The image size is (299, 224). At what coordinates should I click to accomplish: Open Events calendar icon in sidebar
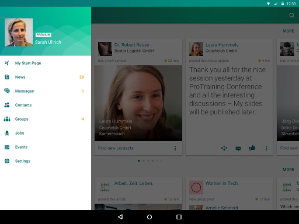pyautogui.click(x=7, y=147)
